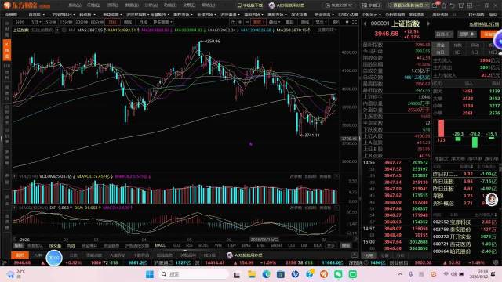The height and width of the screenshot is (282, 502).
Task: Click the customer service avatar icon
Action: pos(492,200)
